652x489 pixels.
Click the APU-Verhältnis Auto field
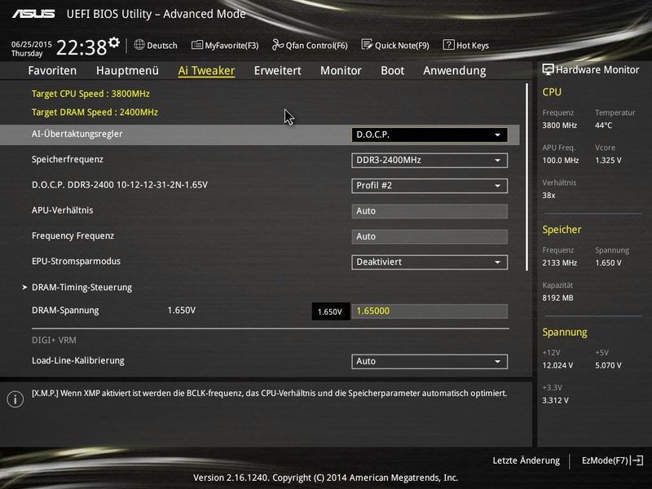click(x=430, y=211)
